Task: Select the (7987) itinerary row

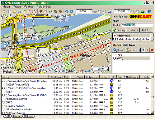Action: coord(76,102)
